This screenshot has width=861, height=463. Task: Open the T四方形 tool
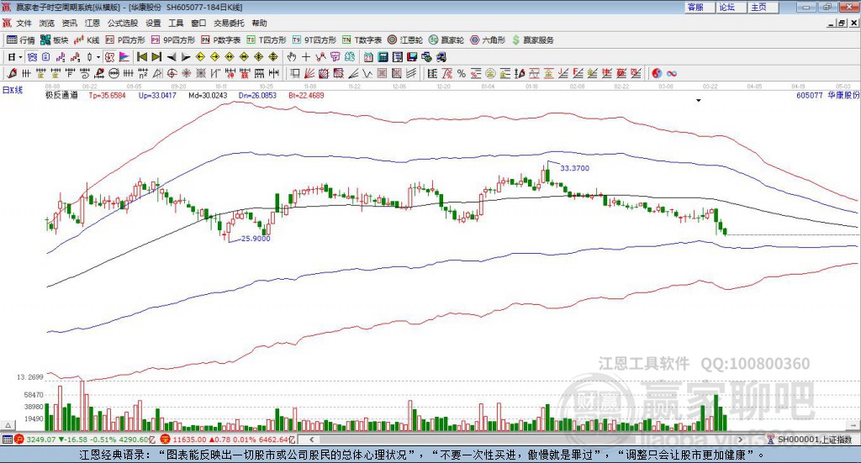point(267,40)
